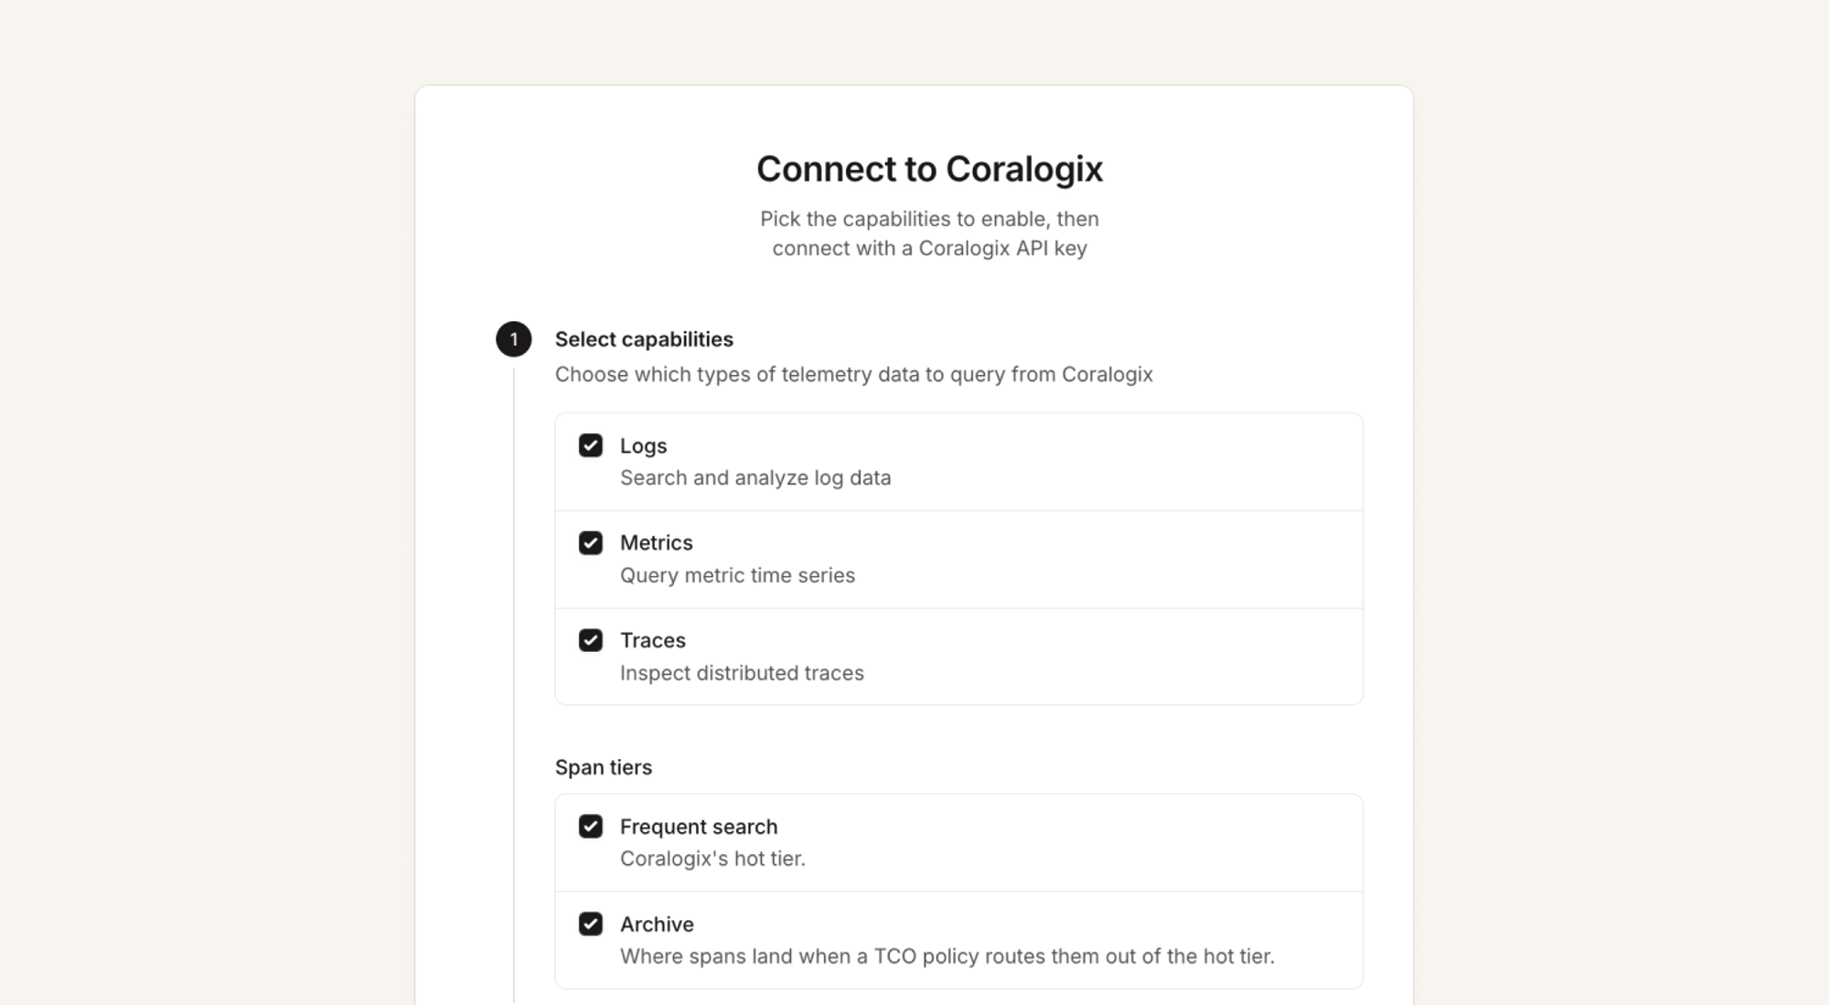1829x1005 pixels.
Task: Toggle the Archive span tier checkbox
Action: 591,924
